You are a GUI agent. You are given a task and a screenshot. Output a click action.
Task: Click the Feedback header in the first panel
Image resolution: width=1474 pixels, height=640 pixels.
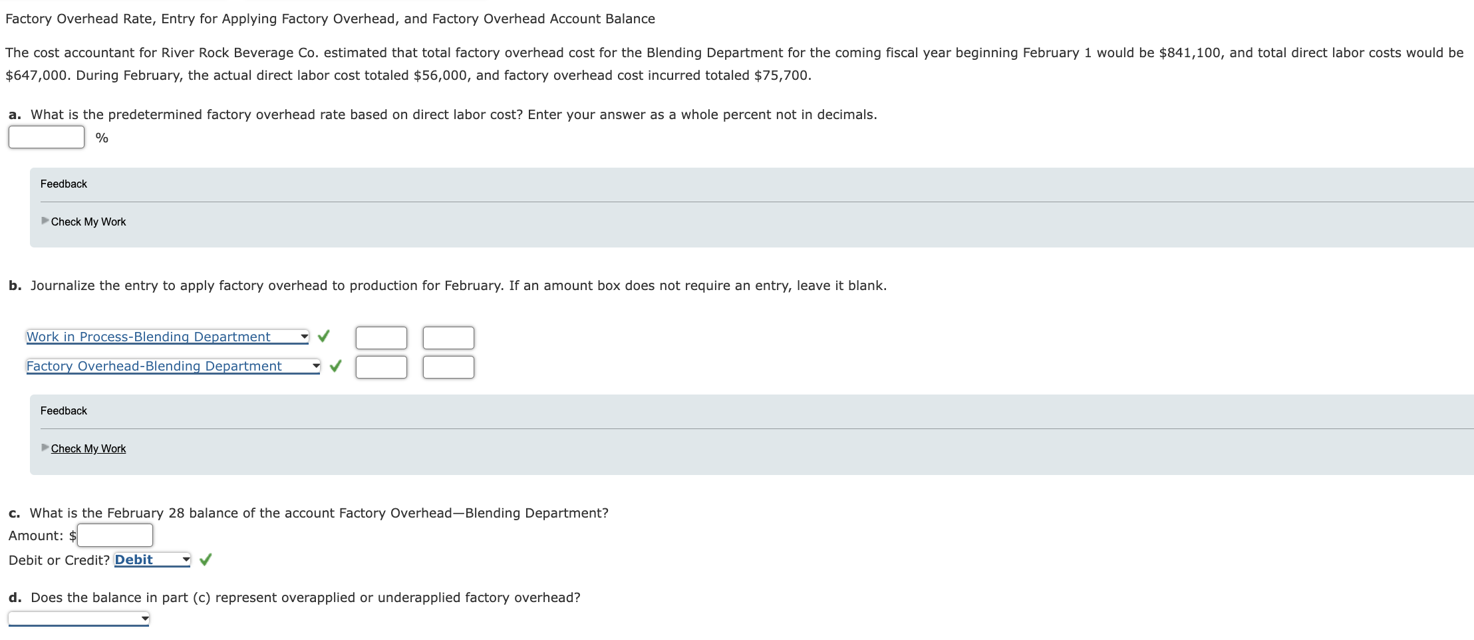[63, 184]
